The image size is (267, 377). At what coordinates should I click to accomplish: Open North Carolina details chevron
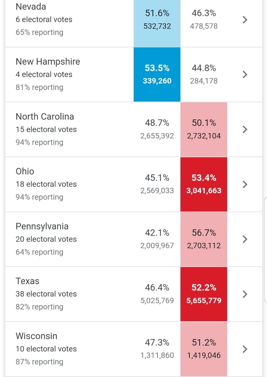[245, 129]
